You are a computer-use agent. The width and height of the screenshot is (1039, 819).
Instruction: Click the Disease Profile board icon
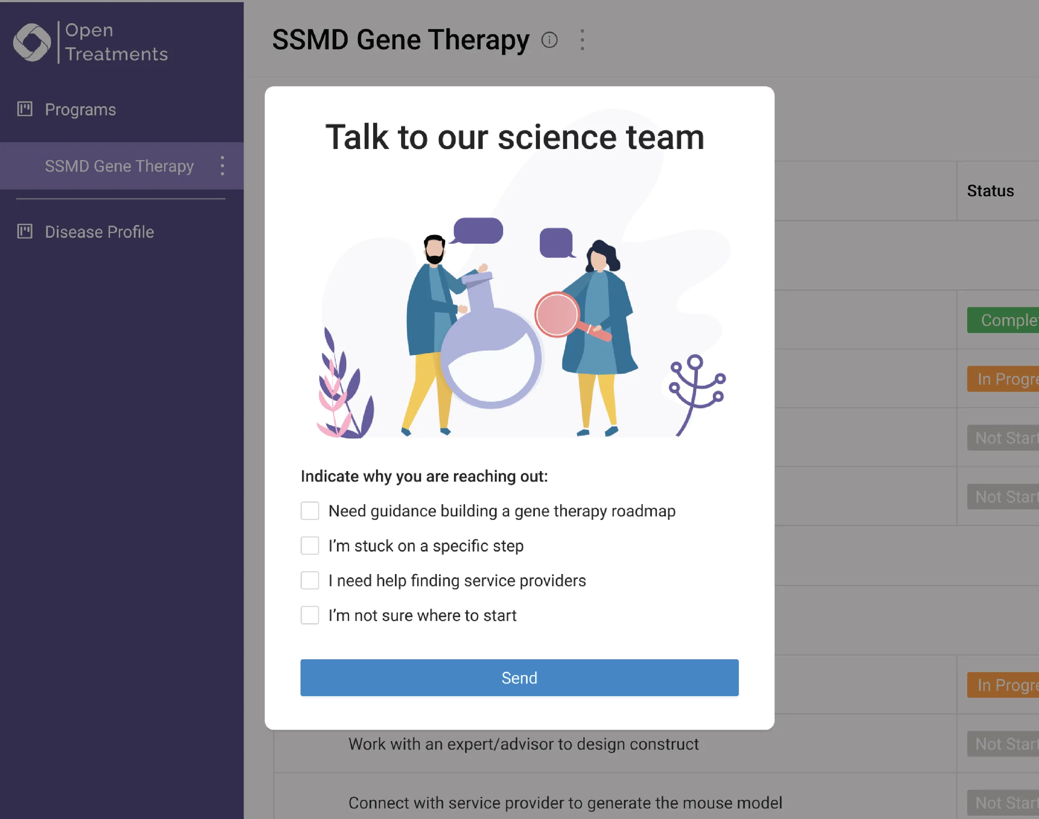[x=25, y=231]
